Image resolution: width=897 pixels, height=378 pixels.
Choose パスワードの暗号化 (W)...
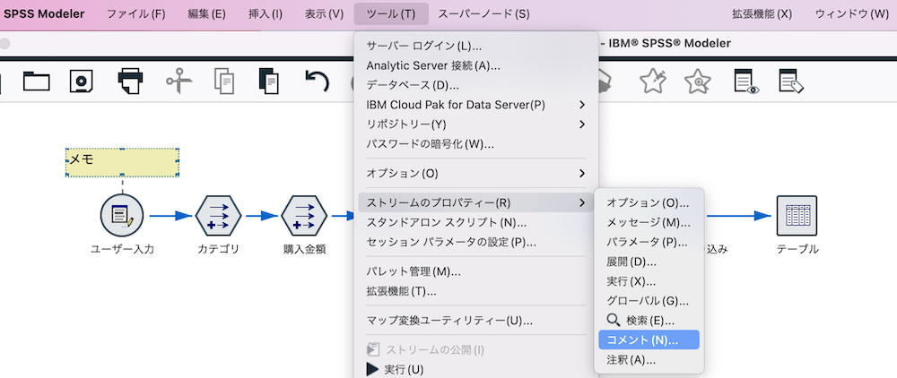[x=476, y=144]
